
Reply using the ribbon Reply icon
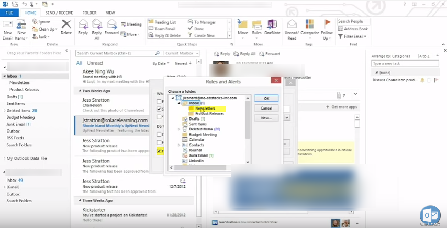[x=83, y=28]
